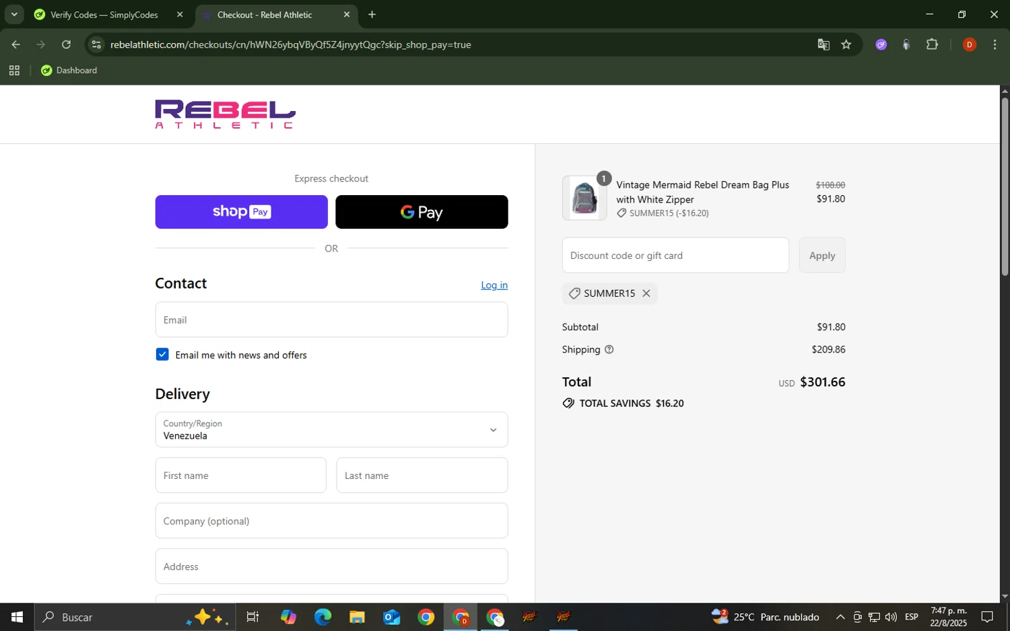
Task: Pay with Google Pay button
Action: pyautogui.click(x=422, y=212)
